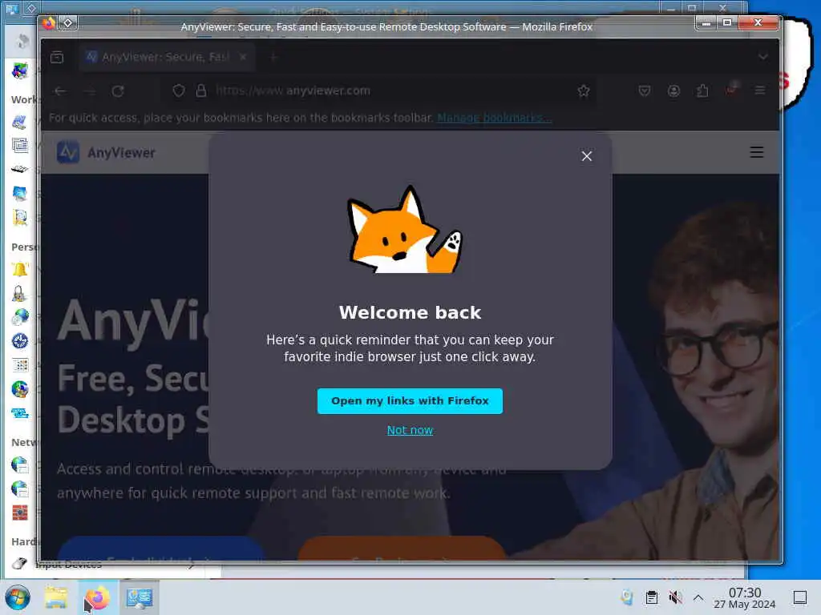Bookmark this page with the star icon
821x615 pixels.
point(584,90)
